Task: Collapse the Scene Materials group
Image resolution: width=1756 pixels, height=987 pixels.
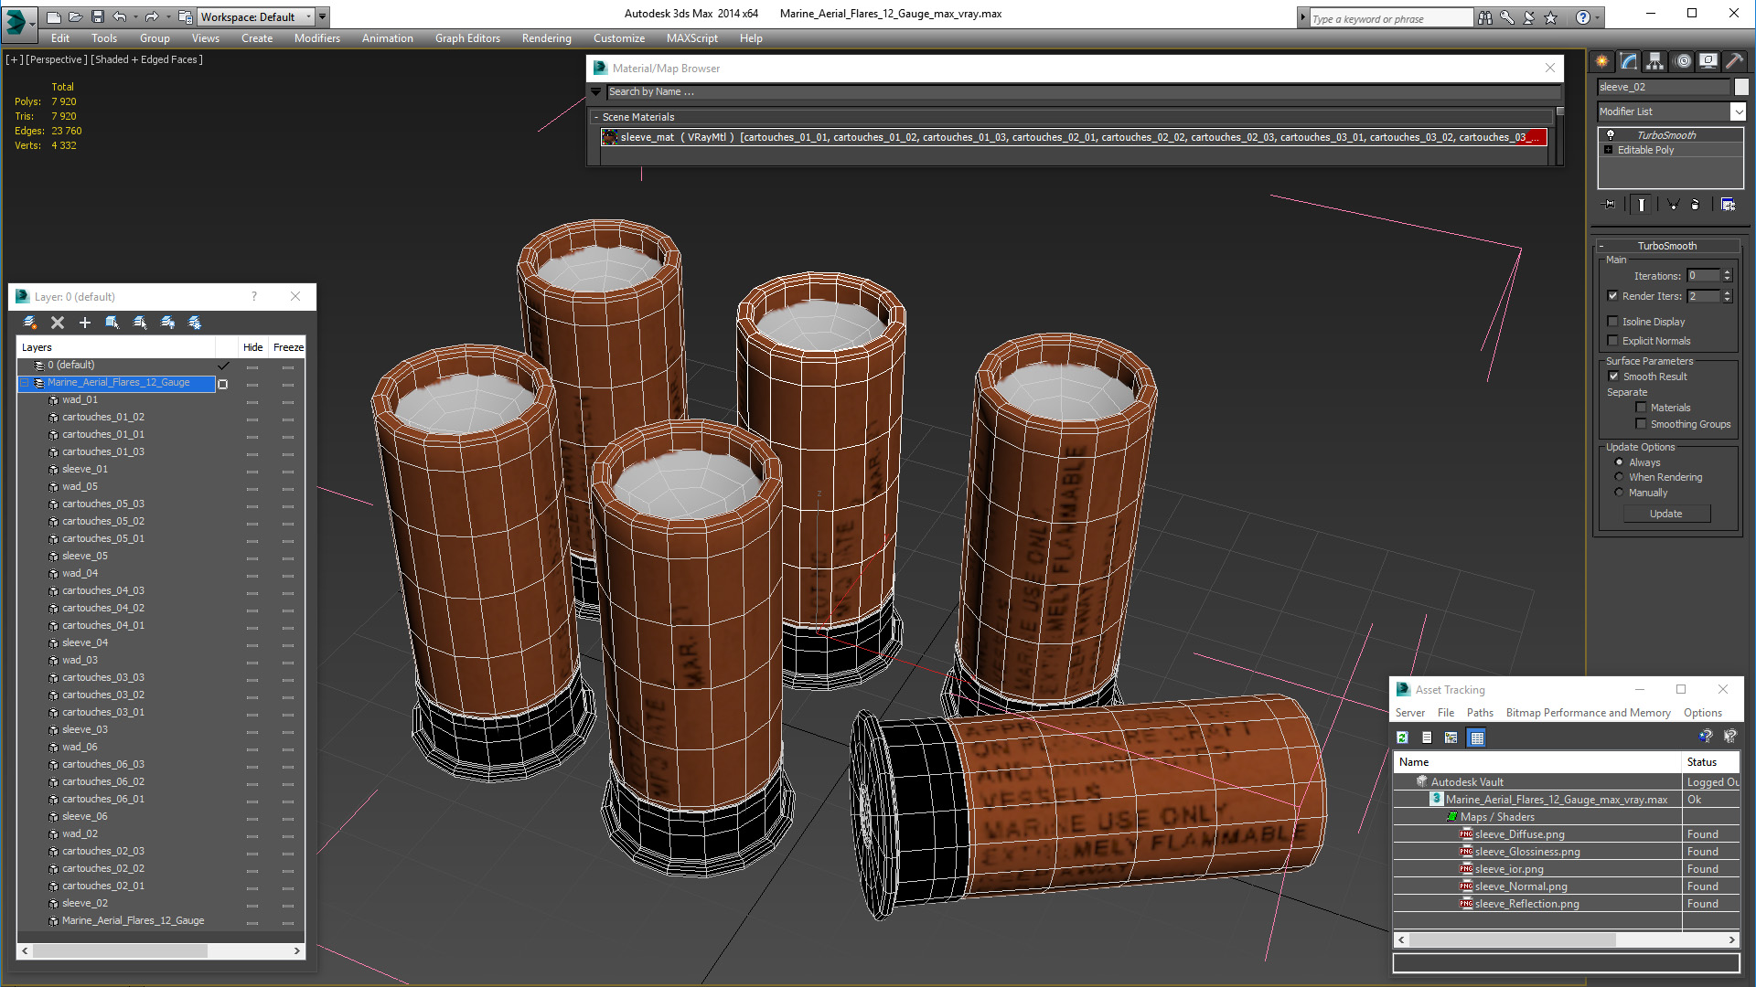Action: 596,117
